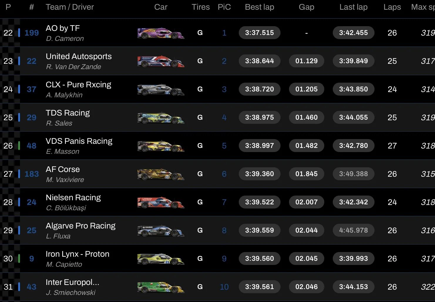
Task: Sort by the Best lap column header
Action: (259, 7)
